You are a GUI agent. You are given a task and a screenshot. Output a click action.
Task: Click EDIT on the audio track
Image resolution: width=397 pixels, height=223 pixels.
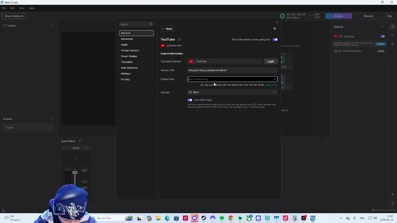click(84, 171)
